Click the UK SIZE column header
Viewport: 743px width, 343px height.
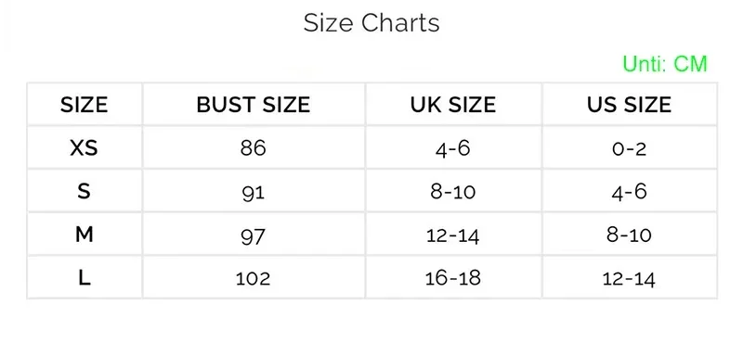pos(453,105)
